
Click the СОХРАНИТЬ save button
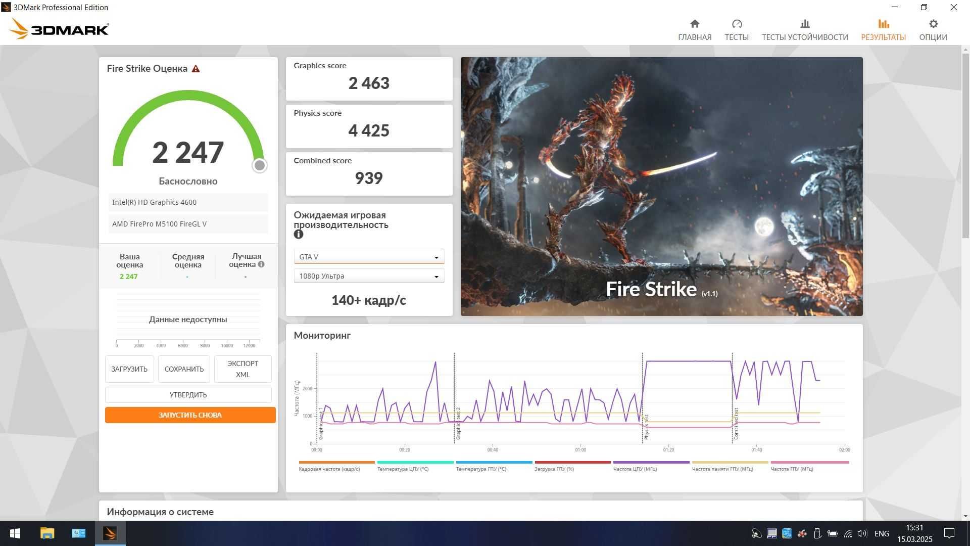click(x=184, y=369)
